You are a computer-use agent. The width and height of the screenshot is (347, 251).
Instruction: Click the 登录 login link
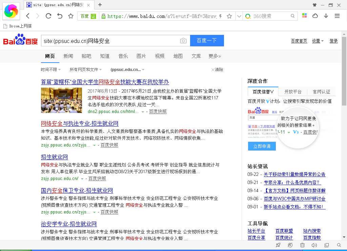click(333, 41)
